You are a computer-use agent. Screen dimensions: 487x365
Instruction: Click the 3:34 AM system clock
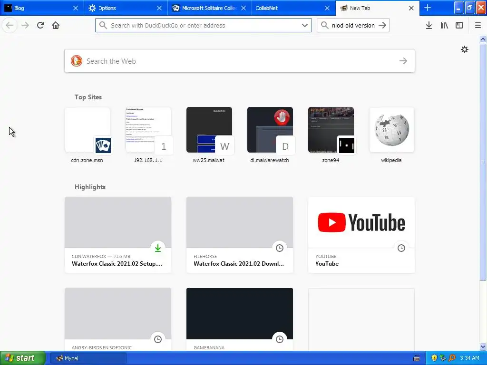(469, 358)
